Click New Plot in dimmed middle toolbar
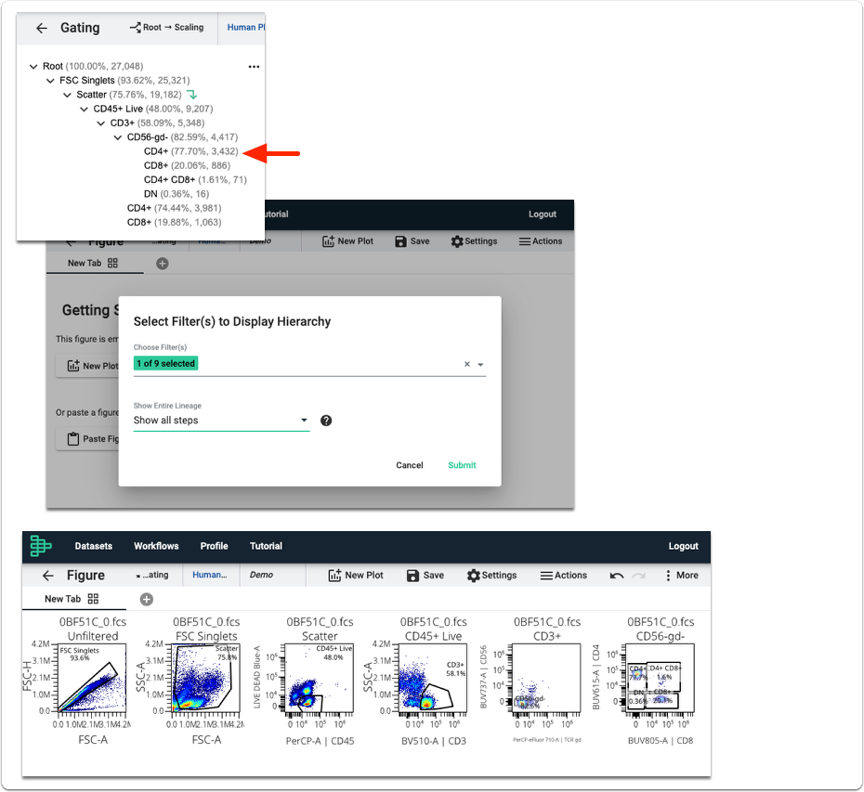864x792 pixels. (x=347, y=241)
